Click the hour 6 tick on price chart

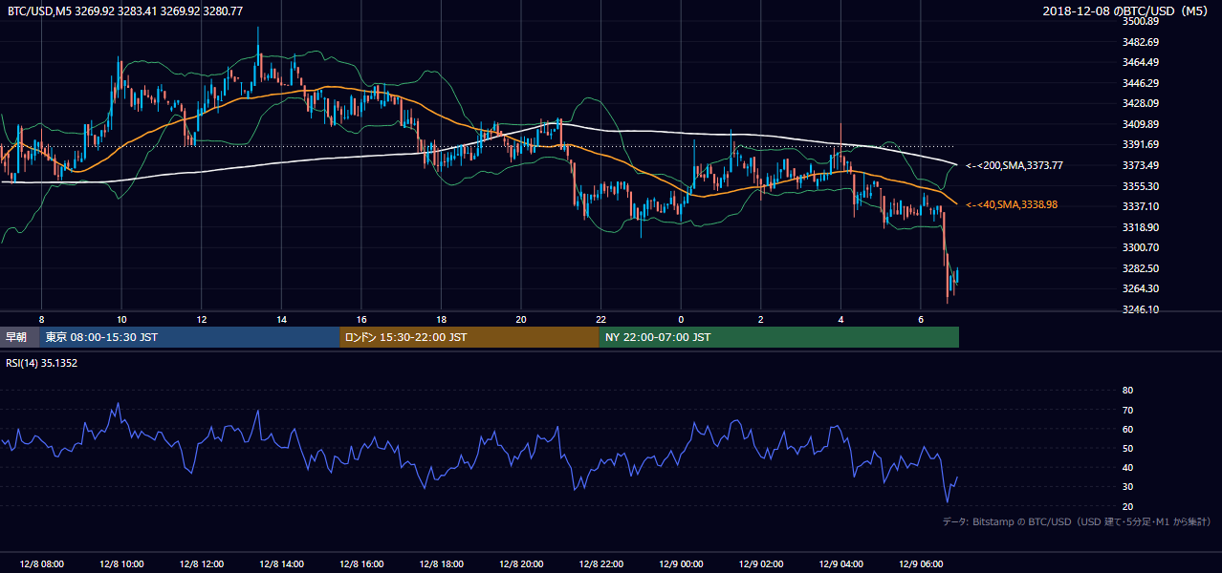920,319
